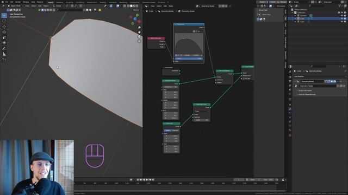Switch to the Geometry Nodes workspace tab
Viewport: 348px width, 195px height.
coord(148,2)
